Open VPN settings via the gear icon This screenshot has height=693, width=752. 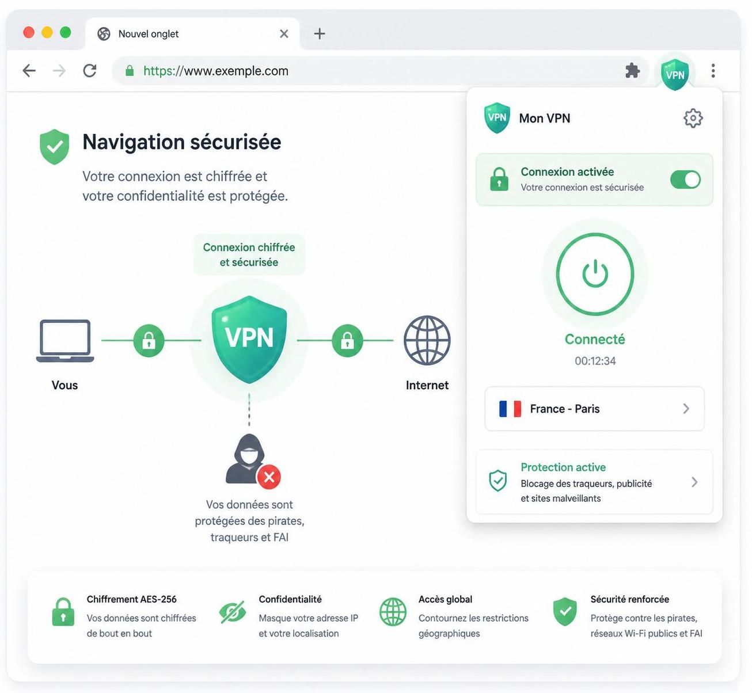click(x=693, y=118)
